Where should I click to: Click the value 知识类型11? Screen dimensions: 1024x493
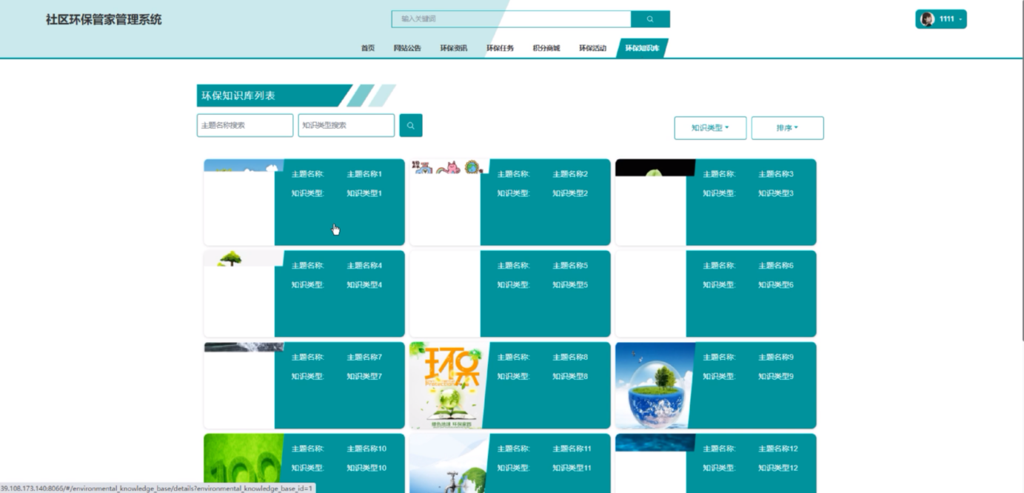click(572, 469)
